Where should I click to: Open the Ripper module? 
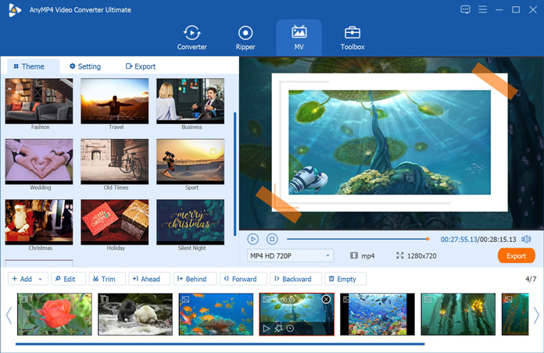[245, 37]
